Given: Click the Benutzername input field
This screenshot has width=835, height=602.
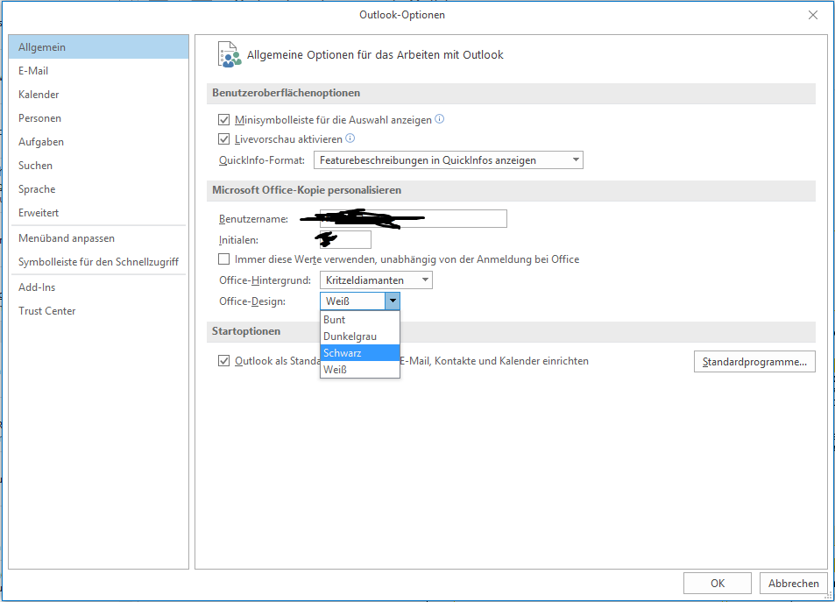Looking at the screenshot, I should coord(414,218).
